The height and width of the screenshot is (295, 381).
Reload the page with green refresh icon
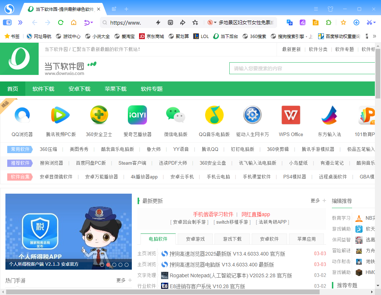coord(61,23)
